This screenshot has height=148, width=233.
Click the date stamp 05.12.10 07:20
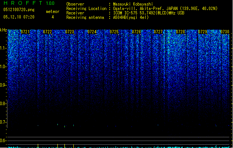pyautogui.click(x=19, y=17)
